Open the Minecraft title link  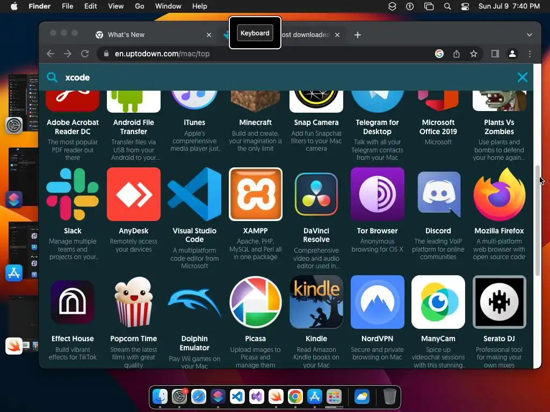pyautogui.click(x=255, y=122)
